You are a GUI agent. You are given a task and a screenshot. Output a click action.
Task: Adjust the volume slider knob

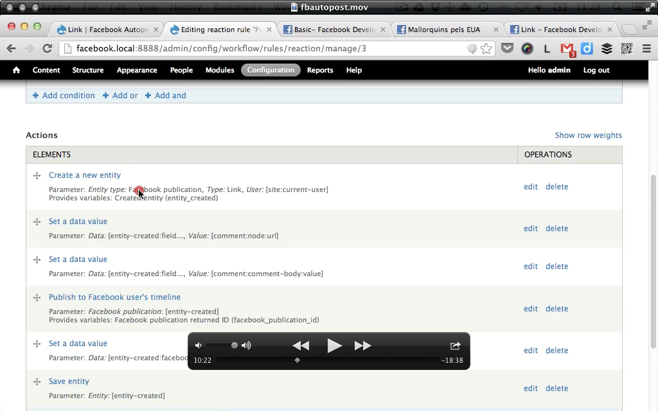click(x=234, y=345)
